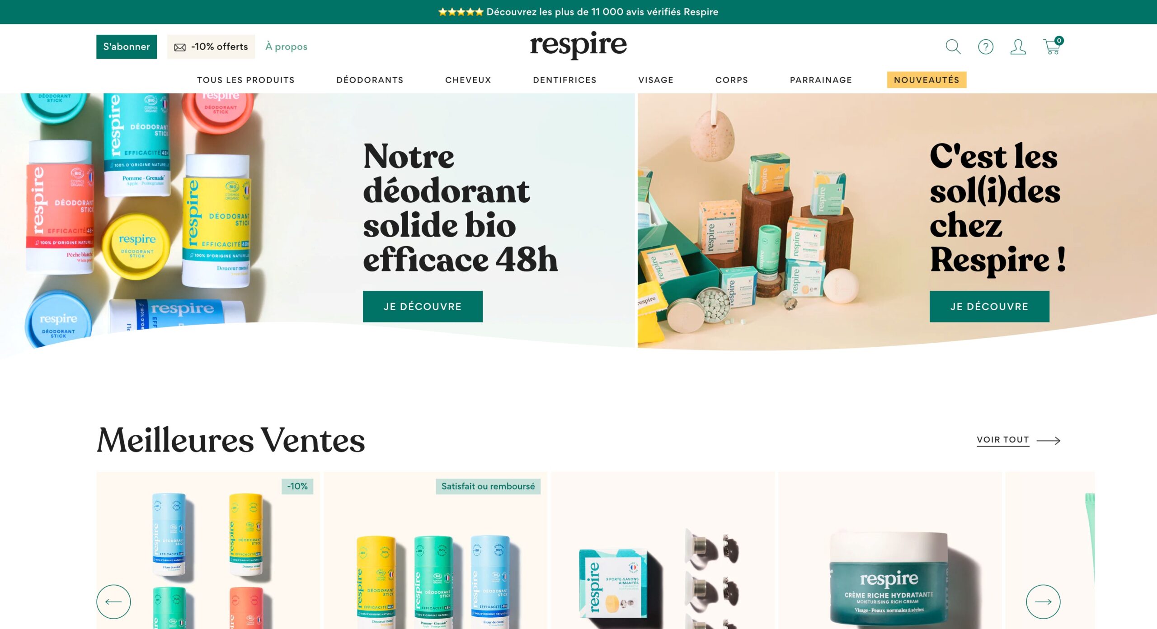Advance the carousel with right arrow
The image size is (1157, 629).
tap(1043, 601)
